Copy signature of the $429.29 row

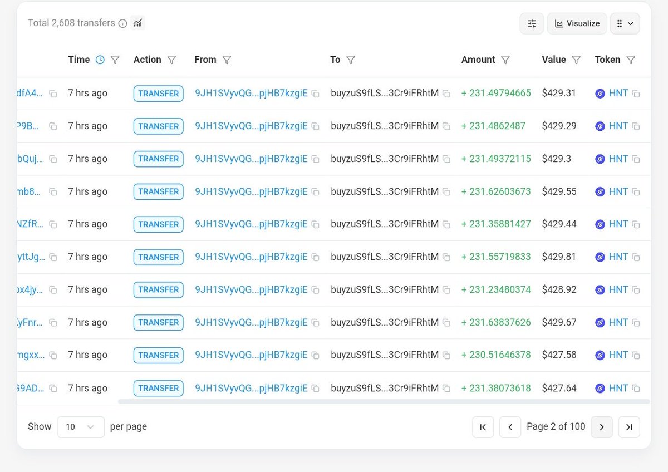53,126
